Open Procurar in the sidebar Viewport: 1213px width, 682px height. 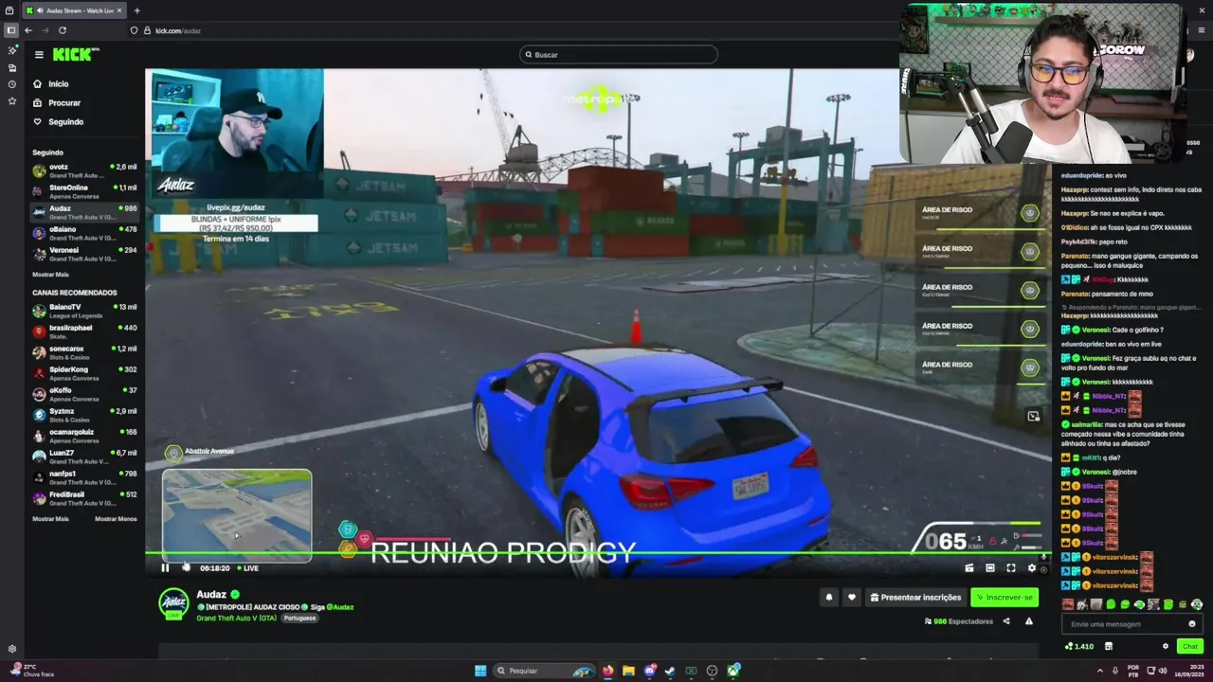click(x=64, y=103)
